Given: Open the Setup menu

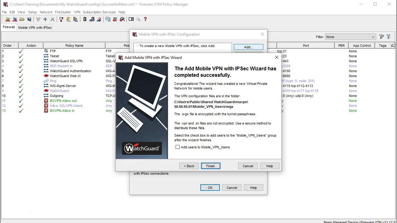Looking at the screenshot, I should pyautogui.click(x=33, y=12).
